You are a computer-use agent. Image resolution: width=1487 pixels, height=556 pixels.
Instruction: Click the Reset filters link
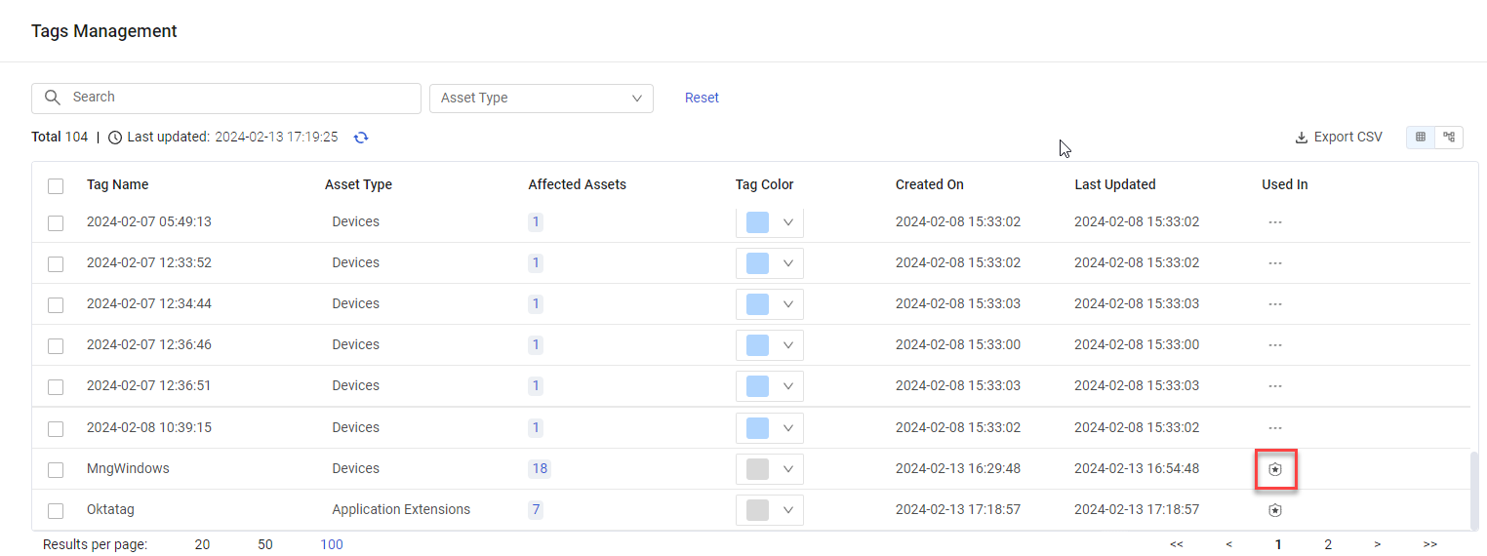tap(702, 98)
